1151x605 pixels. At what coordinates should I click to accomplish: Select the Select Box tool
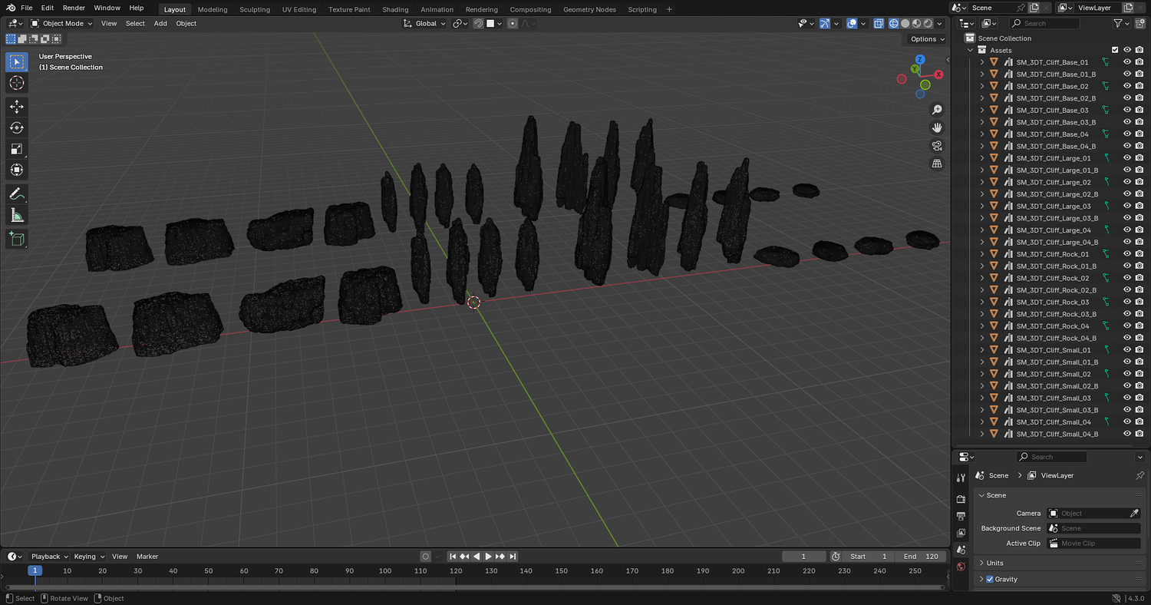[17, 62]
